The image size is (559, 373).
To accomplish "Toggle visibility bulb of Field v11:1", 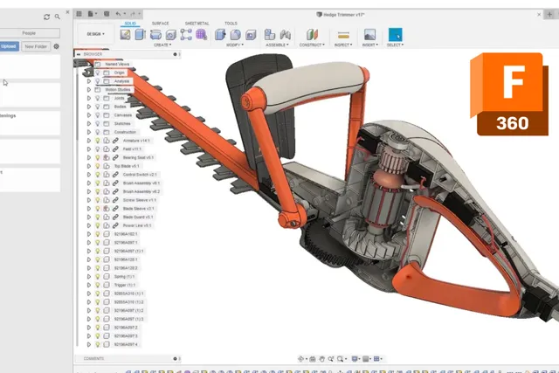I will point(97,149).
